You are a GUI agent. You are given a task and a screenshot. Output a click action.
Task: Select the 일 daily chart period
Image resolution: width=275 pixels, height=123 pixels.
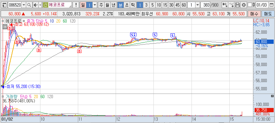(83, 5)
